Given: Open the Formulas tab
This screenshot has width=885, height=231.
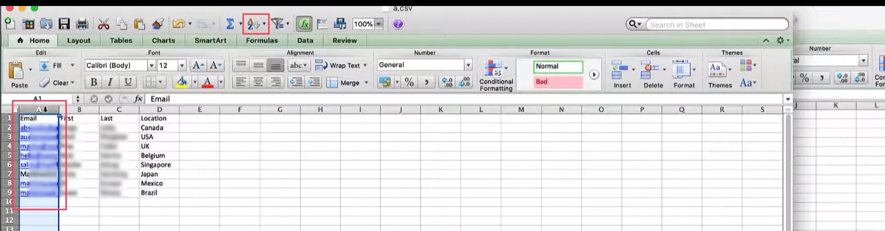Looking at the screenshot, I should pyautogui.click(x=262, y=41).
